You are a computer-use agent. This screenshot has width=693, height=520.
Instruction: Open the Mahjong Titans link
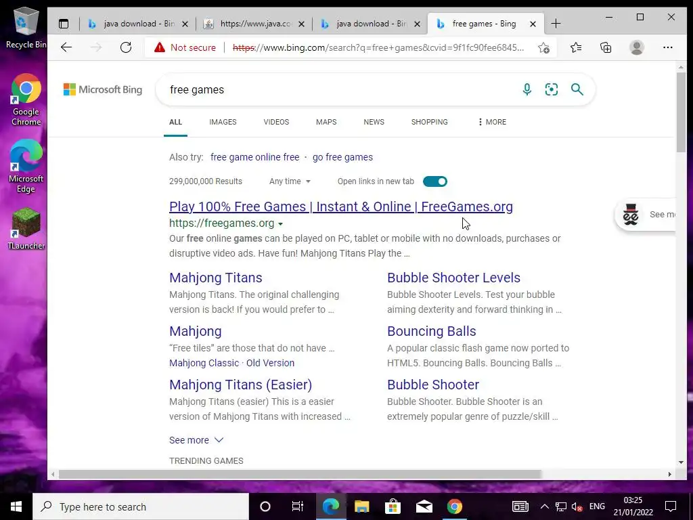[216, 278]
